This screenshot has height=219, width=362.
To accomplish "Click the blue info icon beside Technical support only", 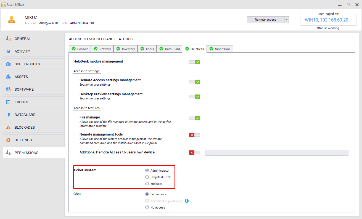I will pyautogui.click(x=187, y=201).
